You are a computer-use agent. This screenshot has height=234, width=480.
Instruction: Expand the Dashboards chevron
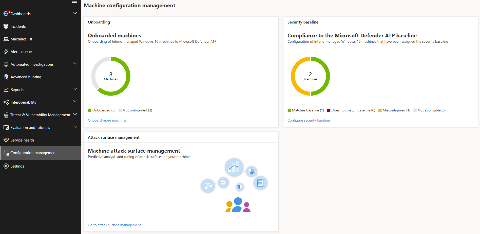(75, 13)
